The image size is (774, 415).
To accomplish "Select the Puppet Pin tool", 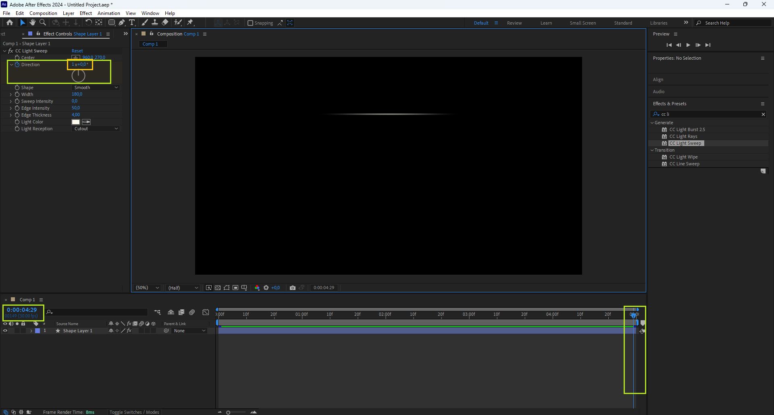I will [x=190, y=23].
